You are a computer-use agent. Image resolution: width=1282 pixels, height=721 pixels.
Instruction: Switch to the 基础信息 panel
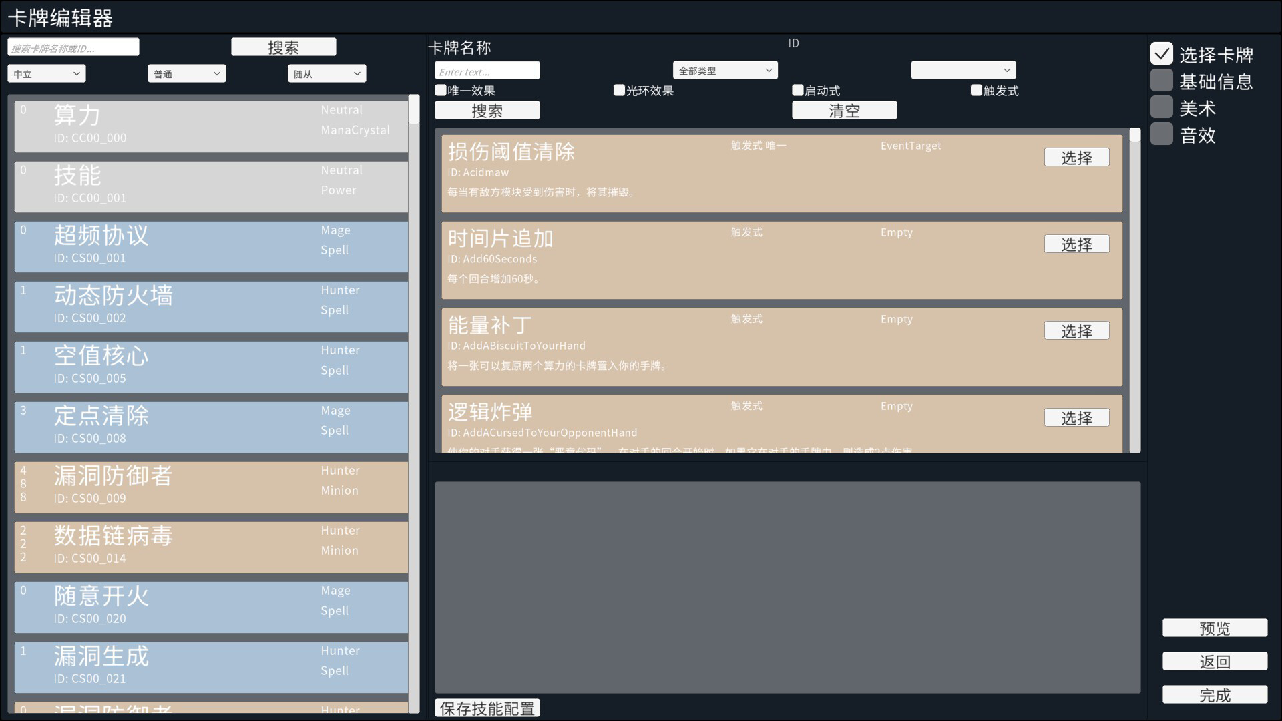[x=1161, y=80]
